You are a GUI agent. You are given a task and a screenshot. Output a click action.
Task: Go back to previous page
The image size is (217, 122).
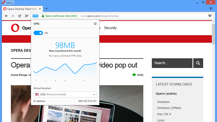point(6,16)
